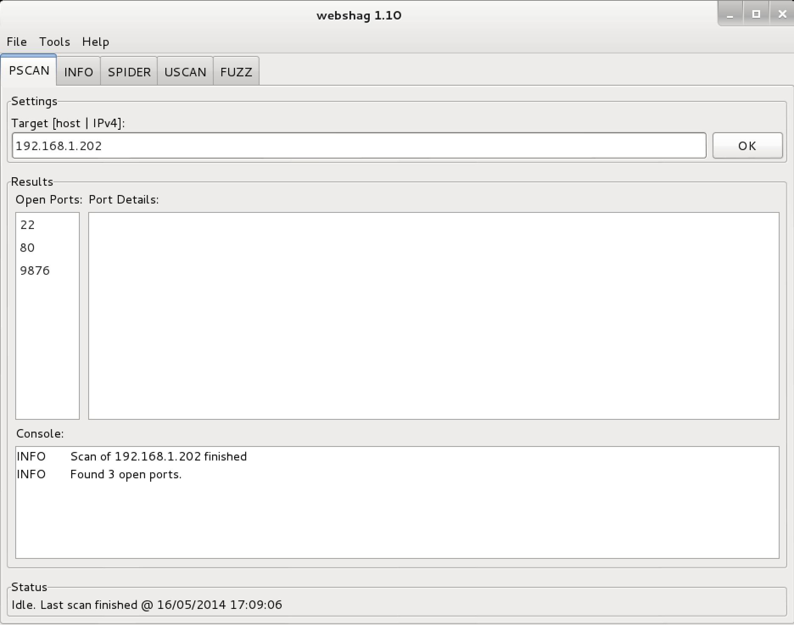Click the 'Scan of 192.168.1.202 finished' console line
The height and width of the screenshot is (625, 794).
(x=158, y=456)
